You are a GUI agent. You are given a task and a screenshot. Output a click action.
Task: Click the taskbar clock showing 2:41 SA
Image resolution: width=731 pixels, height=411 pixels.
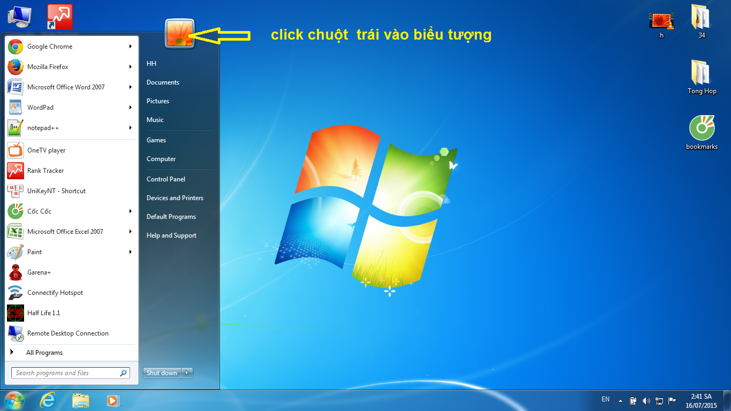(x=701, y=401)
